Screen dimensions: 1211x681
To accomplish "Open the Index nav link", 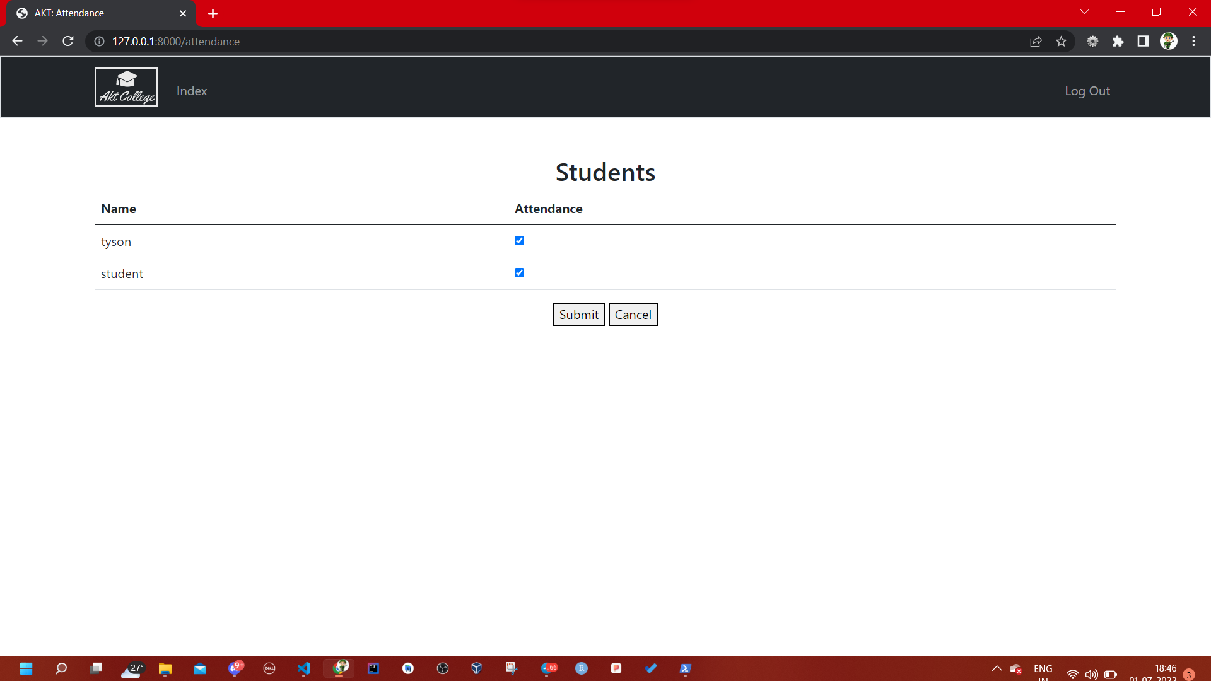I will [192, 91].
